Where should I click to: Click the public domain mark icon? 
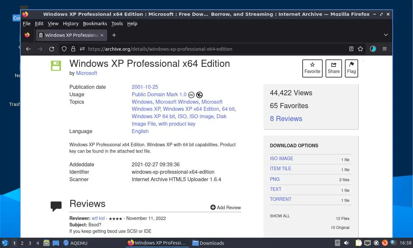tap(199, 95)
